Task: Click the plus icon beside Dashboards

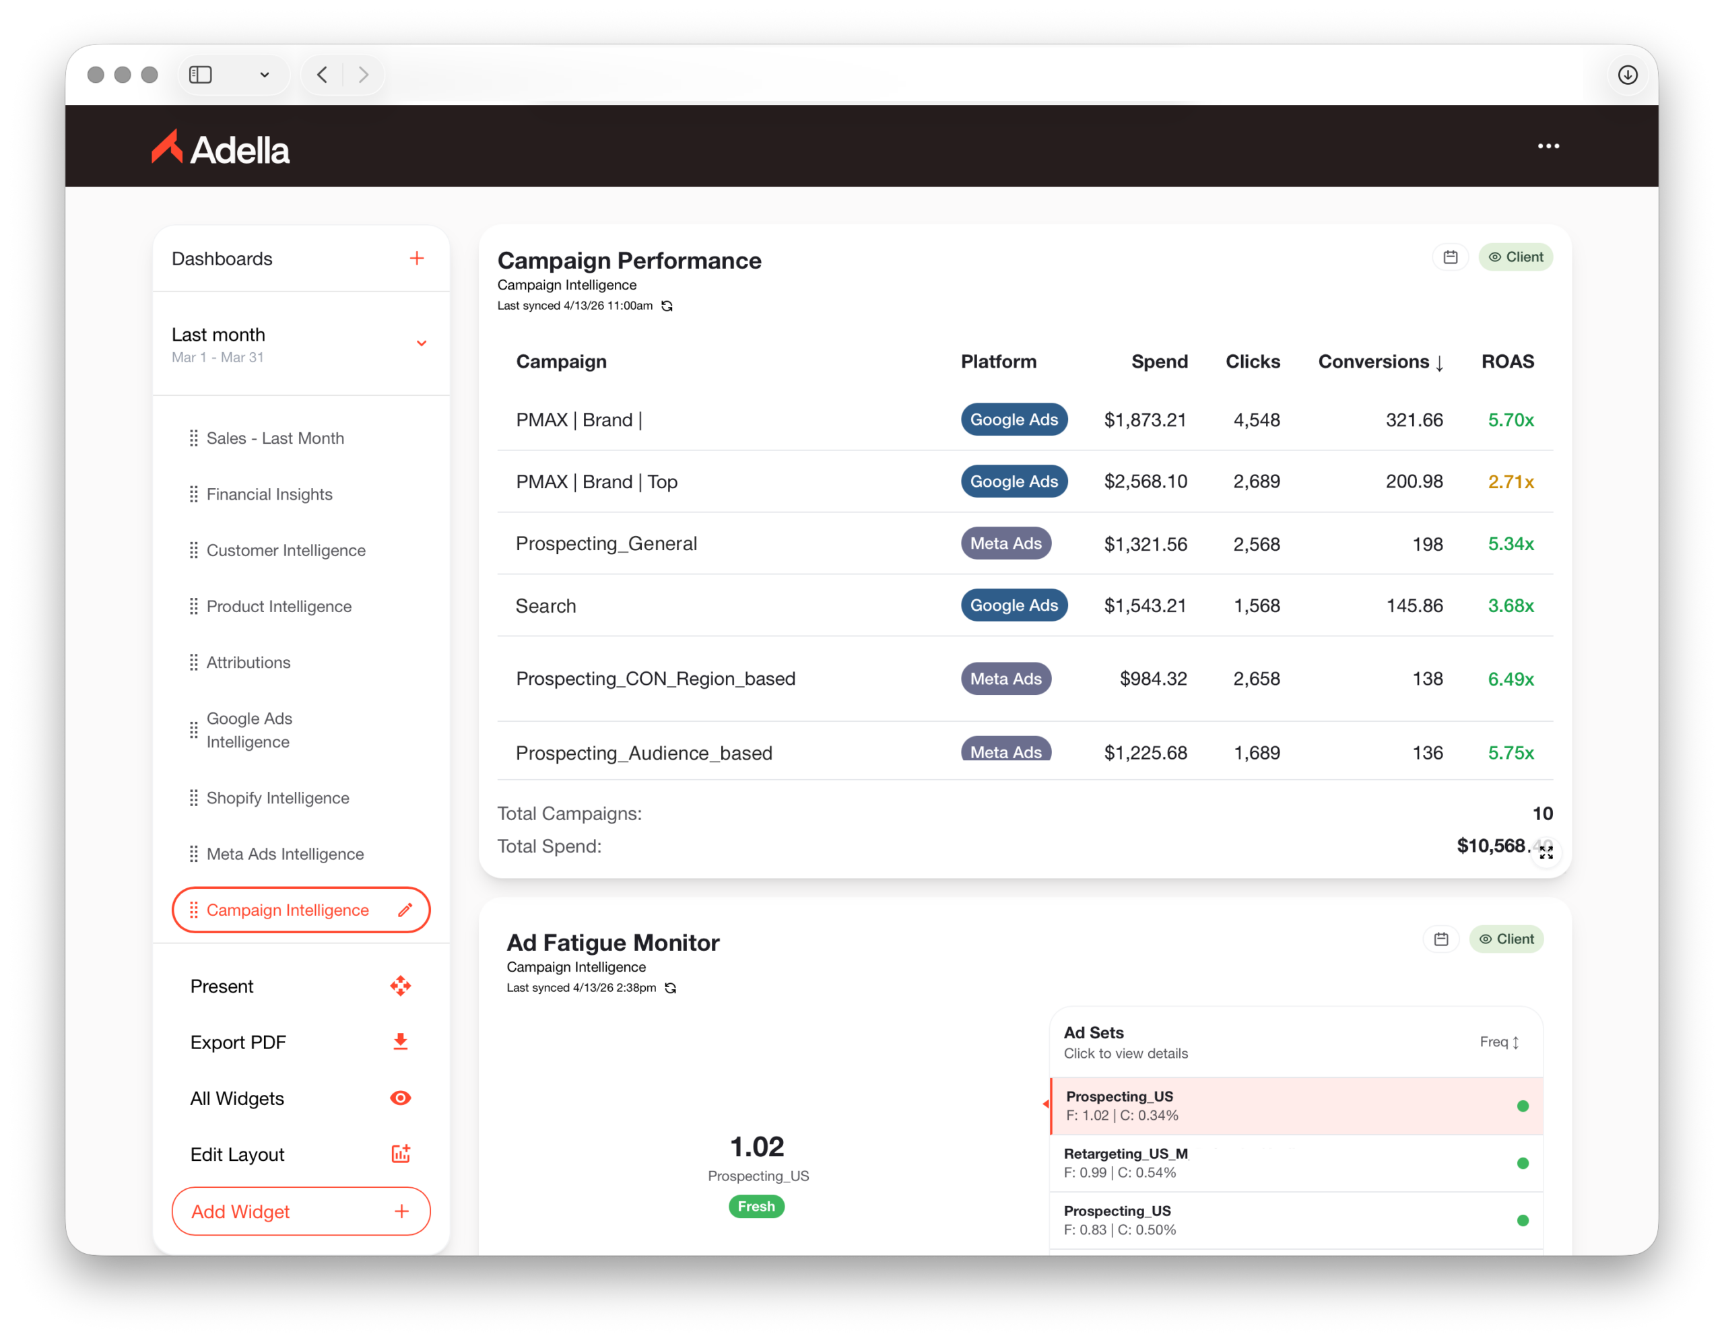Action: click(x=417, y=258)
